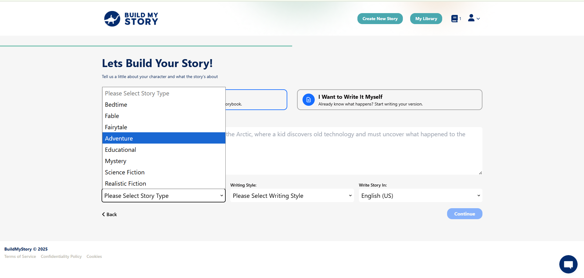
Task: Pick Bedtime in the story type list
Action: coord(163,105)
